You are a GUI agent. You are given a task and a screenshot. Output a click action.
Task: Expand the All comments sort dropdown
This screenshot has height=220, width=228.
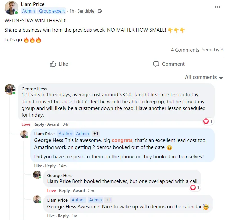click(204, 77)
